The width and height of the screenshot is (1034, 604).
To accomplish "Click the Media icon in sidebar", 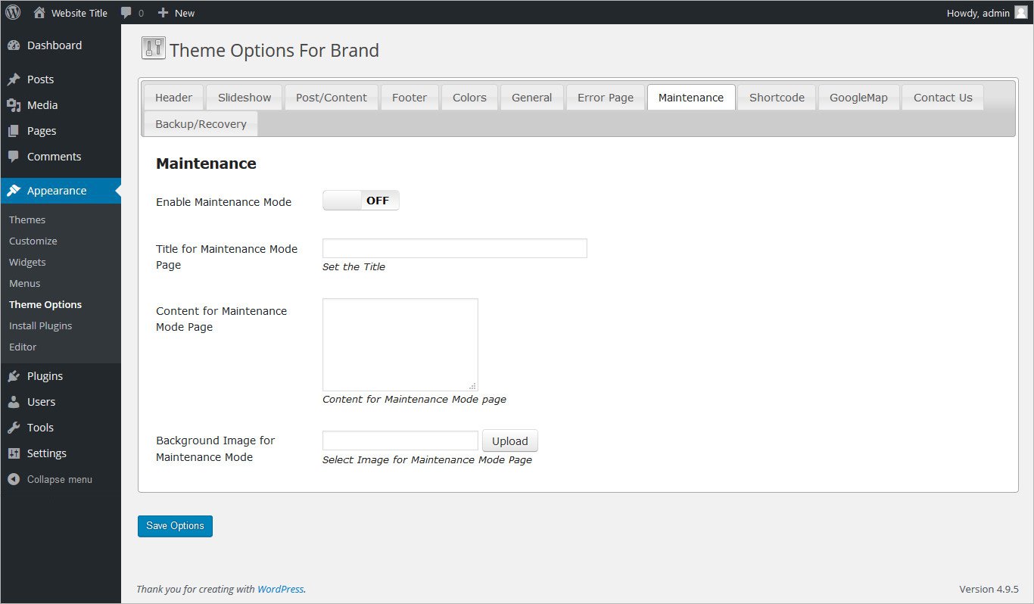I will click(x=14, y=105).
